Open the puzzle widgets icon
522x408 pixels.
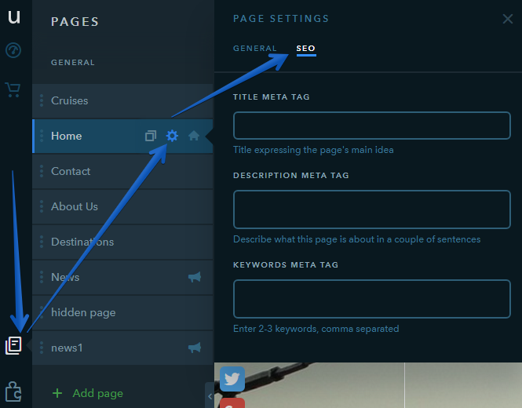[13, 392]
